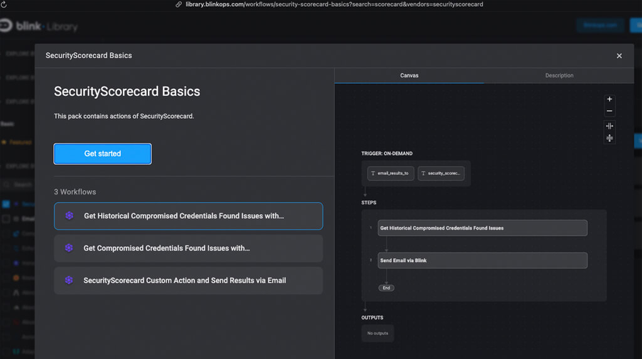Switch to the Description tab
This screenshot has width=642, height=359.
click(x=559, y=76)
